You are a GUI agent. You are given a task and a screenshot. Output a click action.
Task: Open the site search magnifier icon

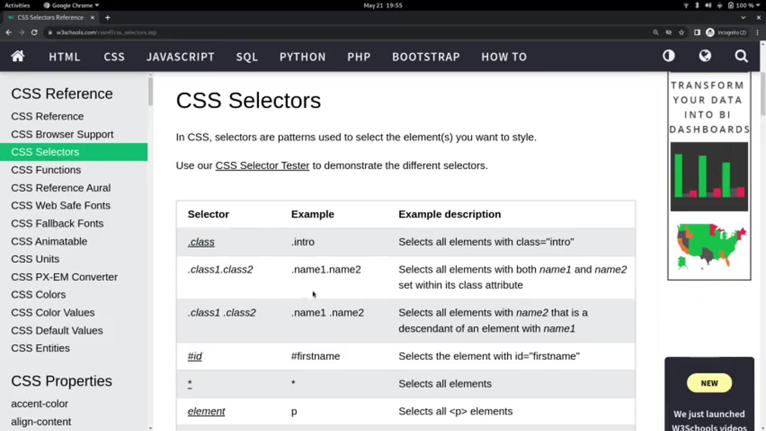coord(741,56)
